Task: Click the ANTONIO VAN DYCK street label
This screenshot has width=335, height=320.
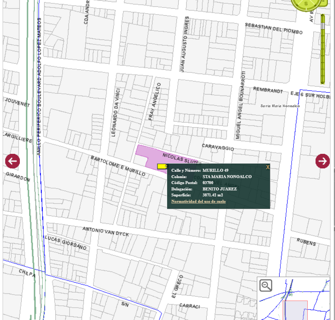Action: (105, 232)
